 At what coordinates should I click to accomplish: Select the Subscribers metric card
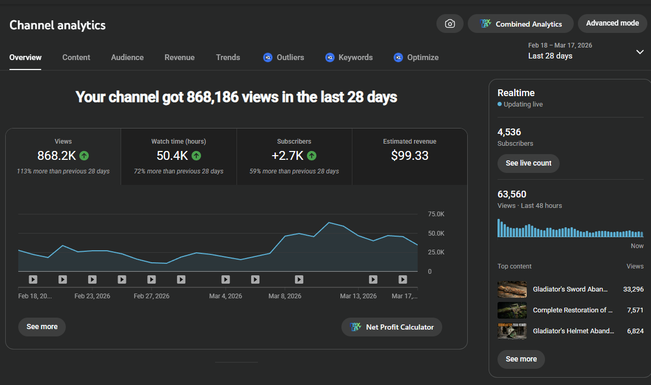pyautogui.click(x=294, y=156)
